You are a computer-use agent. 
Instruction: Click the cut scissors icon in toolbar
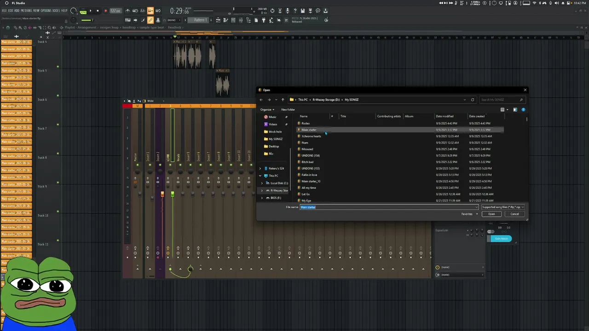pos(280,11)
